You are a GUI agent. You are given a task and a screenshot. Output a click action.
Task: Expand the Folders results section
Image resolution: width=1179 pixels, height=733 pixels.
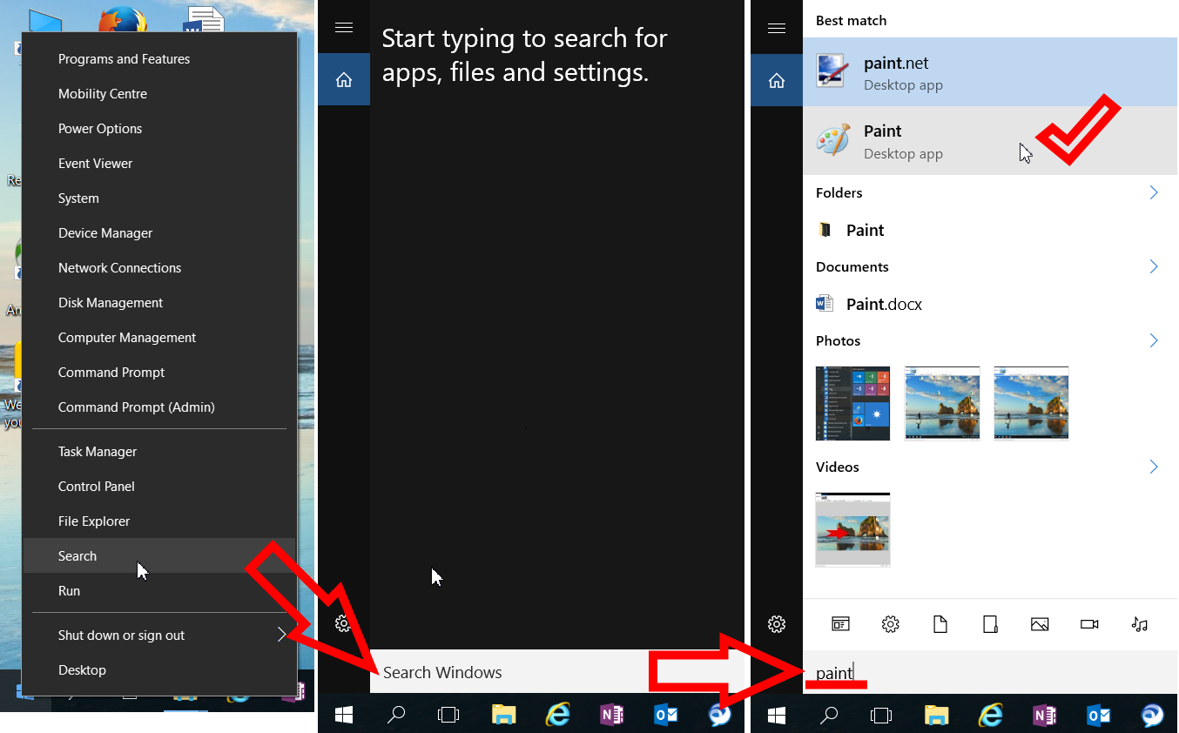tap(1154, 193)
